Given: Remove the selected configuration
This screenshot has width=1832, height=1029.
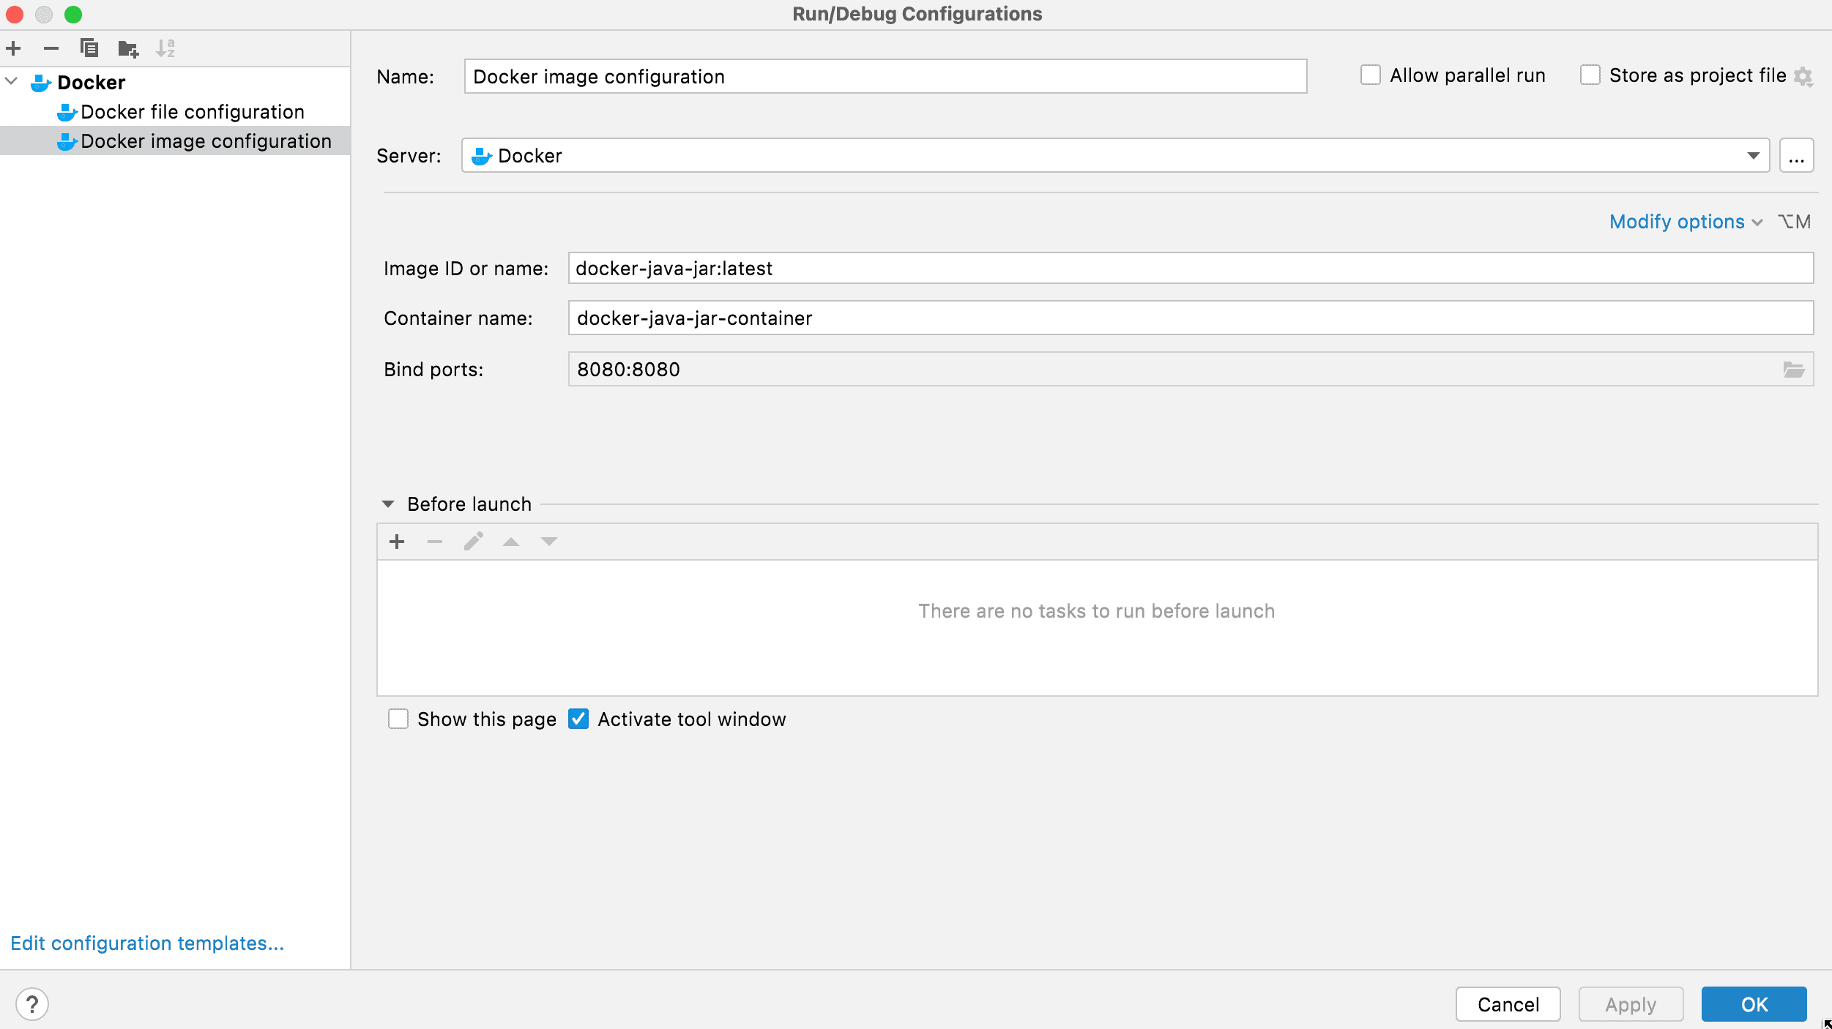Looking at the screenshot, I should pos(51,48).
